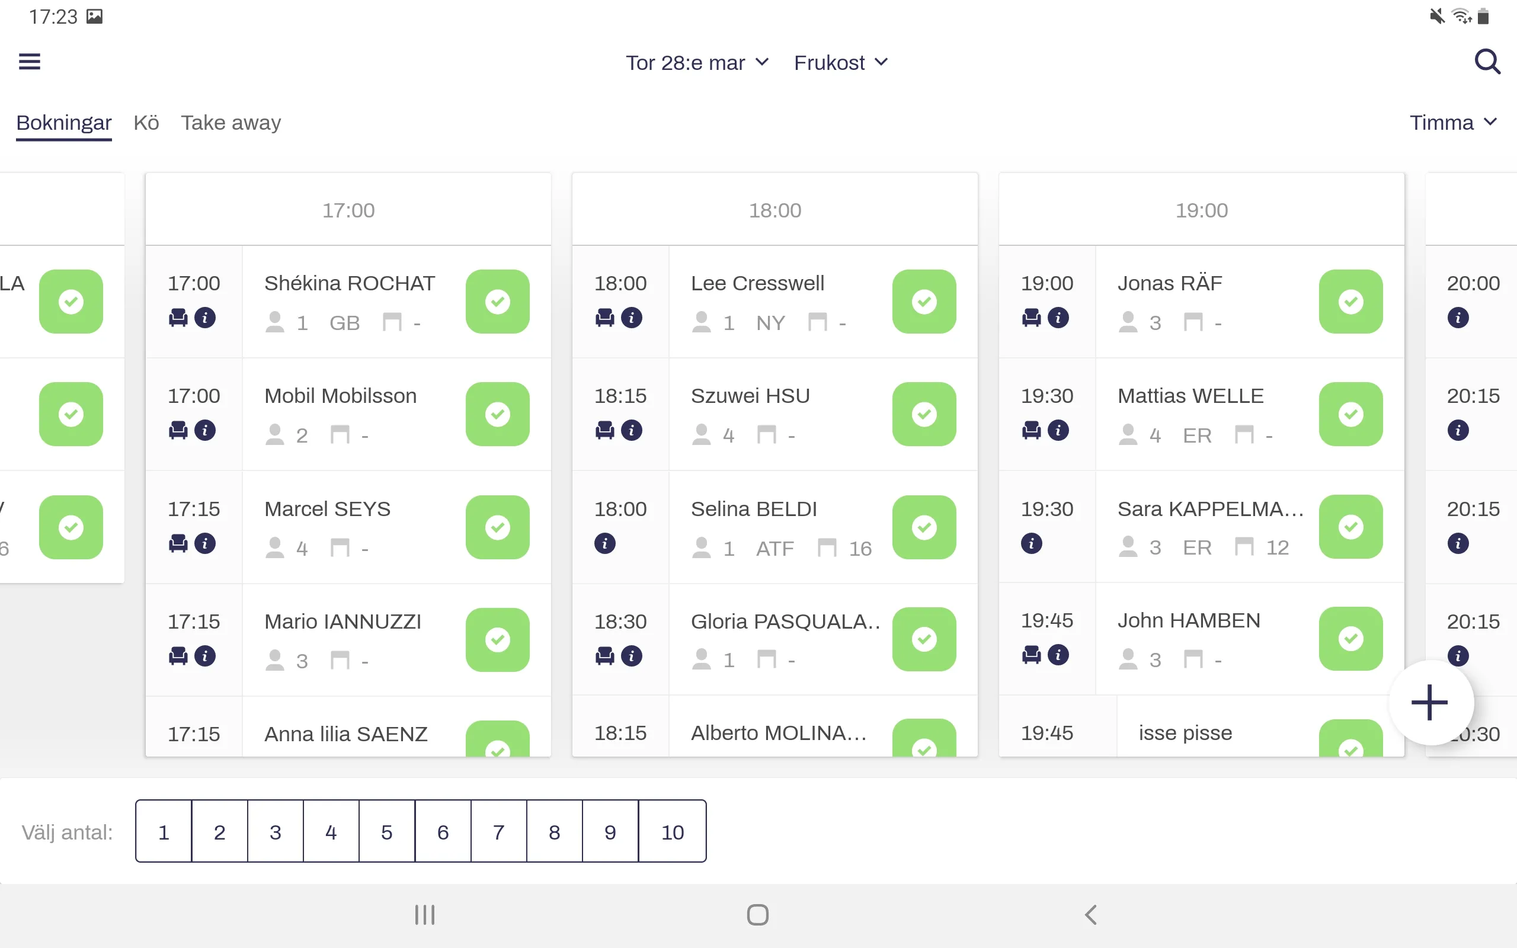Expand the Frukost meal dropdown
This screenshot has height=948, width=1517.
tap(841, 62)
